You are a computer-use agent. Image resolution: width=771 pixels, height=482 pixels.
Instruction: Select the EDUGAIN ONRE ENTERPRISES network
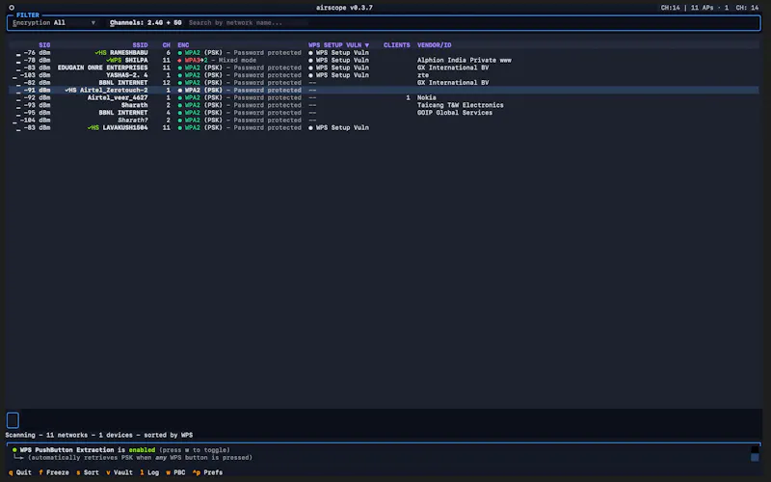pos(103,67)
